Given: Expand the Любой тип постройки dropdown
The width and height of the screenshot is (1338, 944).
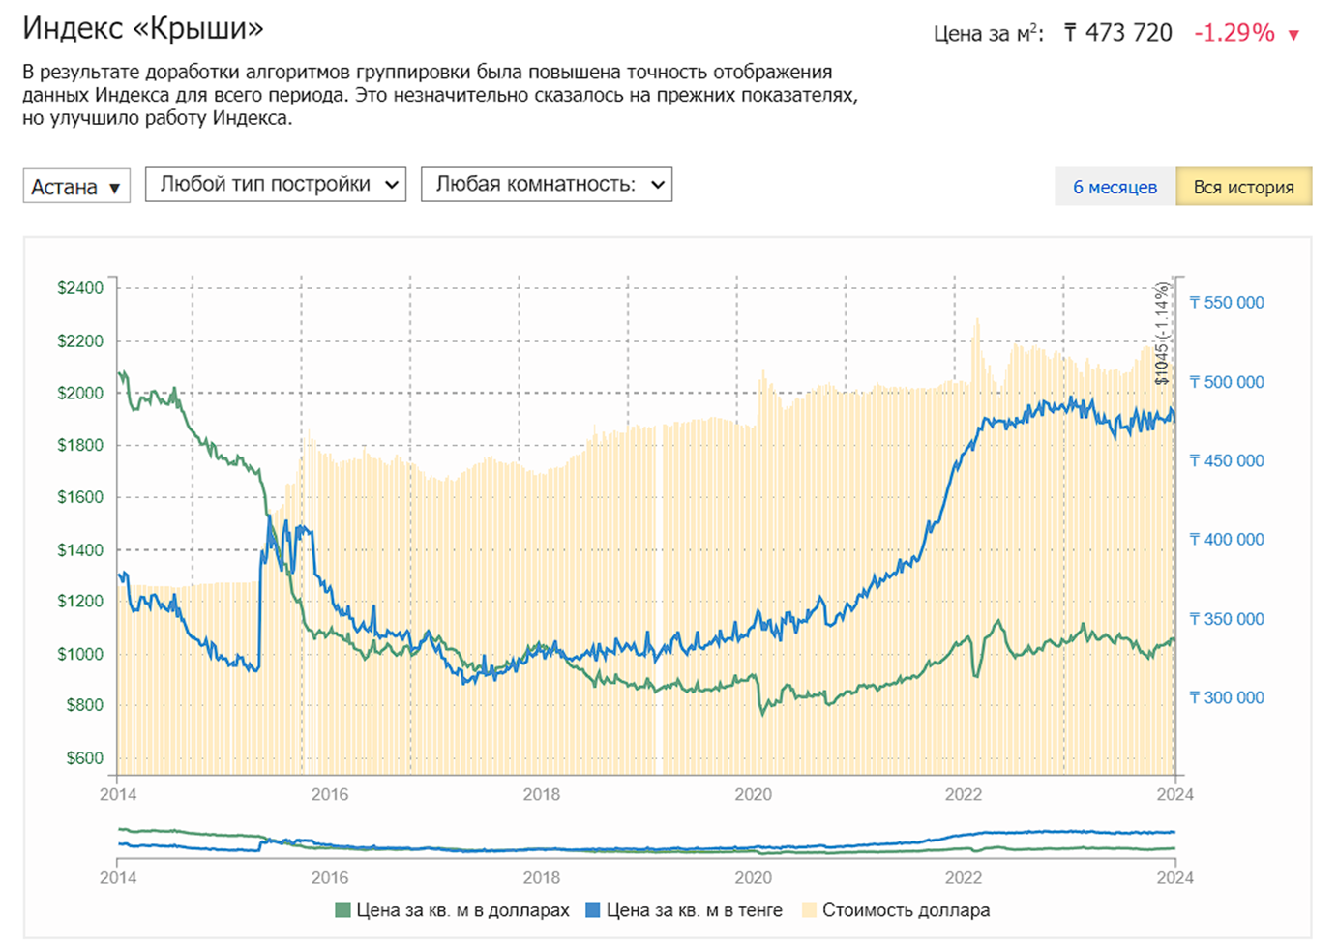Looking at the screenshot, I should (x=276, y=184).
